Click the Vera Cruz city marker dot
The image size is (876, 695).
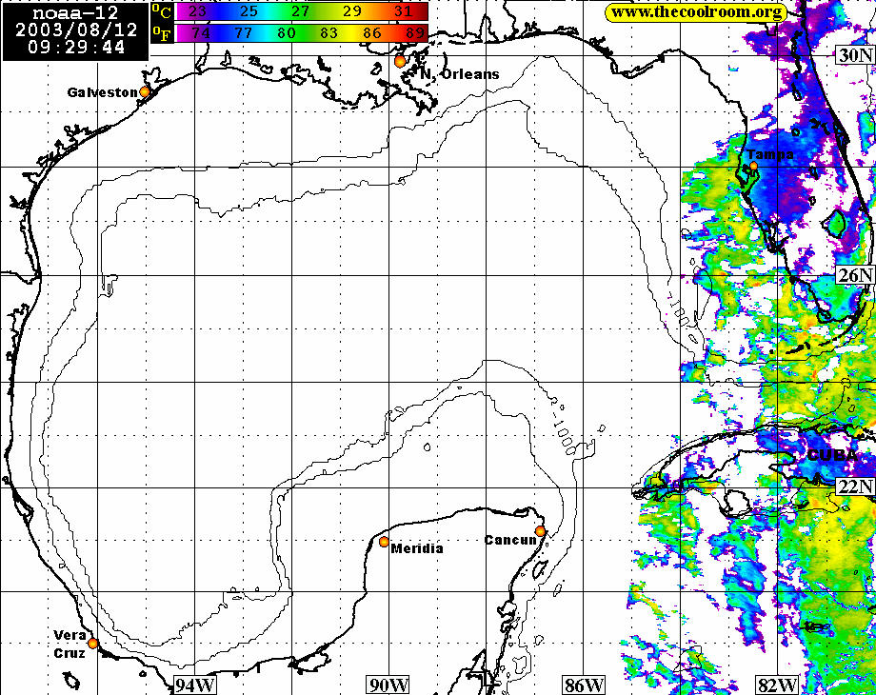(92, 644)
